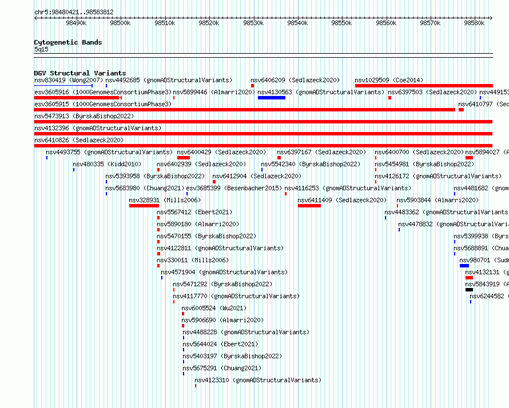Click the 98530k ruler position label

click(253, 23)
